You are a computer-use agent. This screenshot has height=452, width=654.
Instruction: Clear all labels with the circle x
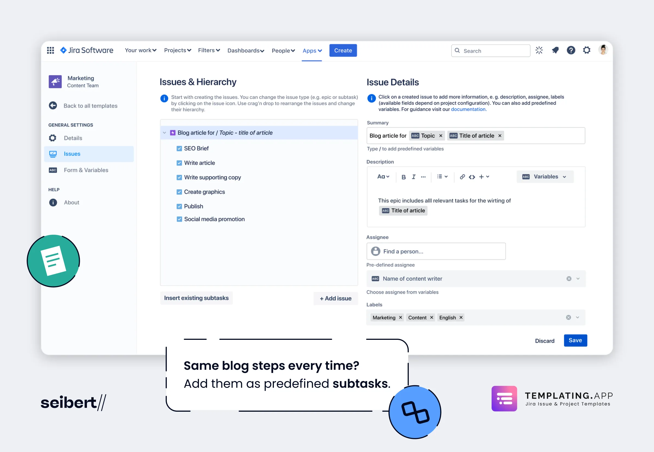click(568, 317)
